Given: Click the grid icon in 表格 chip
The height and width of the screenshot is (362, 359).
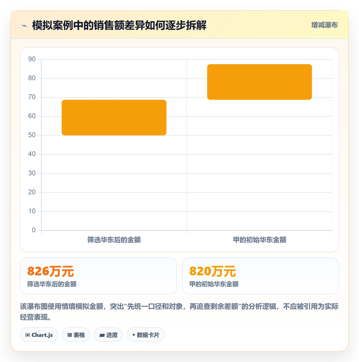Looking at the screenshot, I should [69, 335].
